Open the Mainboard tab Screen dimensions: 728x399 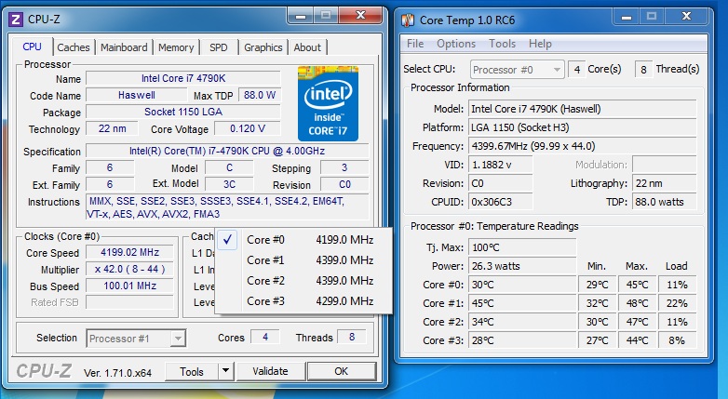click(124, 47)
